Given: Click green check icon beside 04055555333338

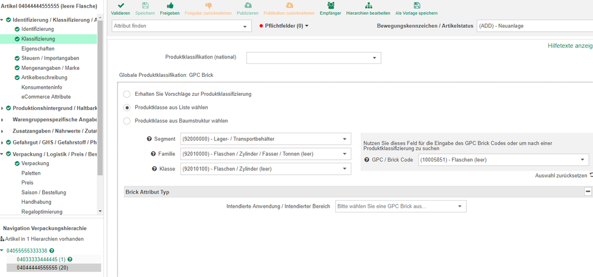Looking at the screenshot, I should [52, 250].
